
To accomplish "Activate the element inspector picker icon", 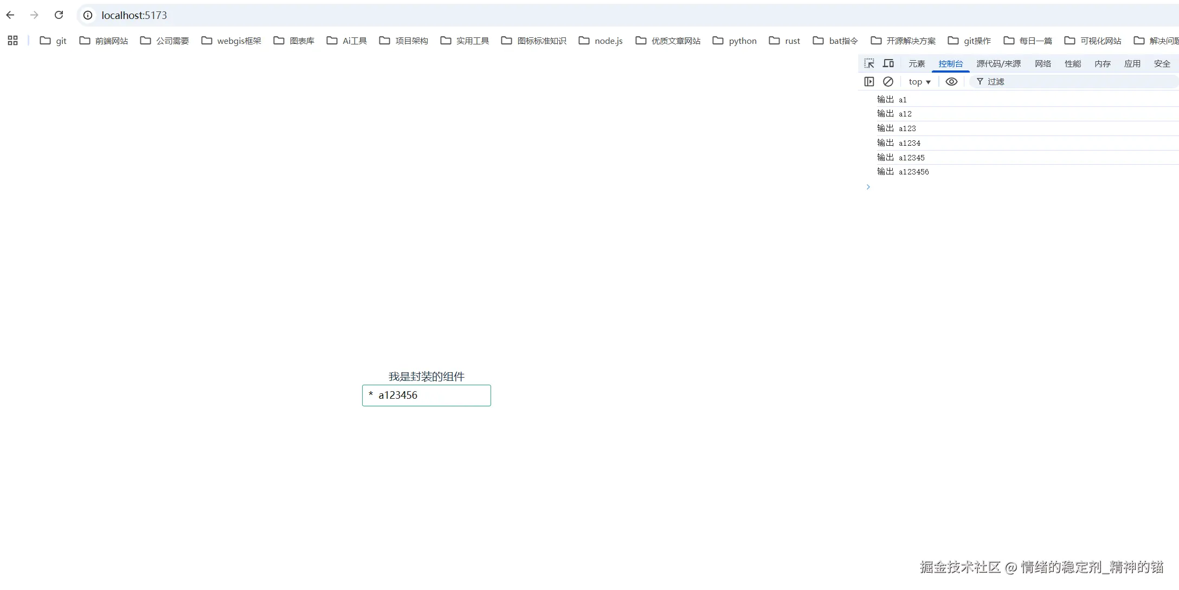I will 869,63.
